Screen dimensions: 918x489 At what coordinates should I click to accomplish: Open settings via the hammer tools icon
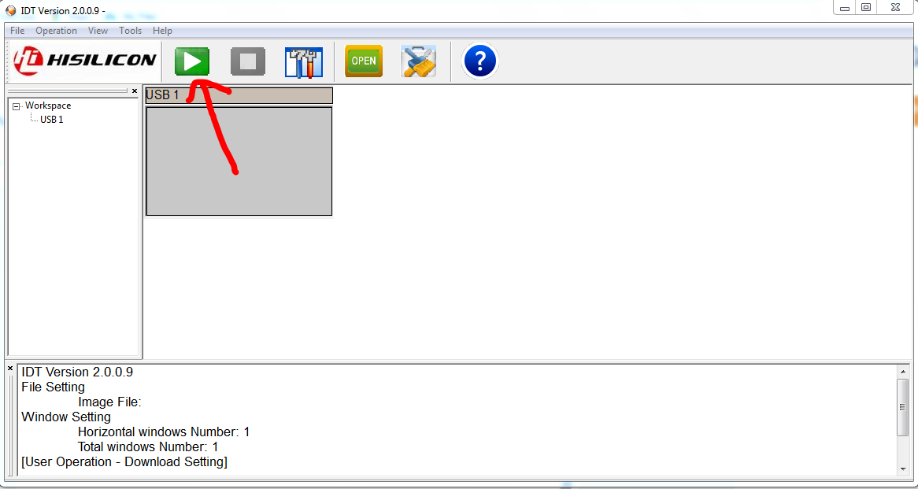coord(304,61)
